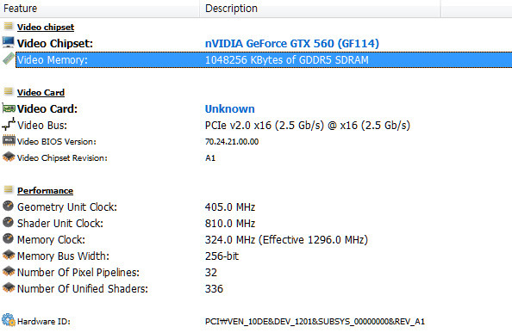Click the icon beside Number Of Pixel Pipelines
512x333 pixels.
point(9,271)
